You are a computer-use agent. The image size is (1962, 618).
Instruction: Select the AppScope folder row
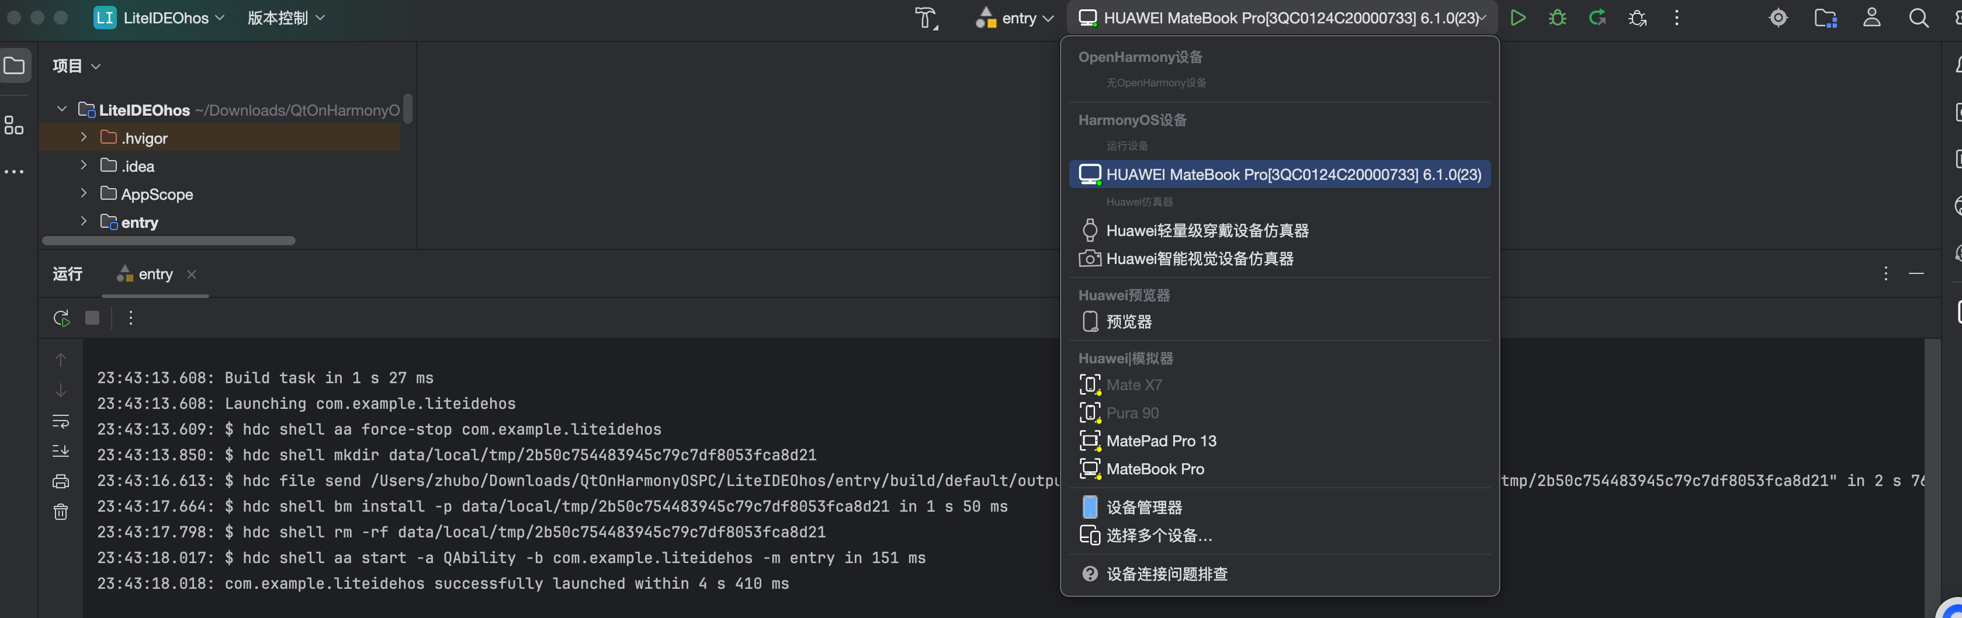pos(219,194)
